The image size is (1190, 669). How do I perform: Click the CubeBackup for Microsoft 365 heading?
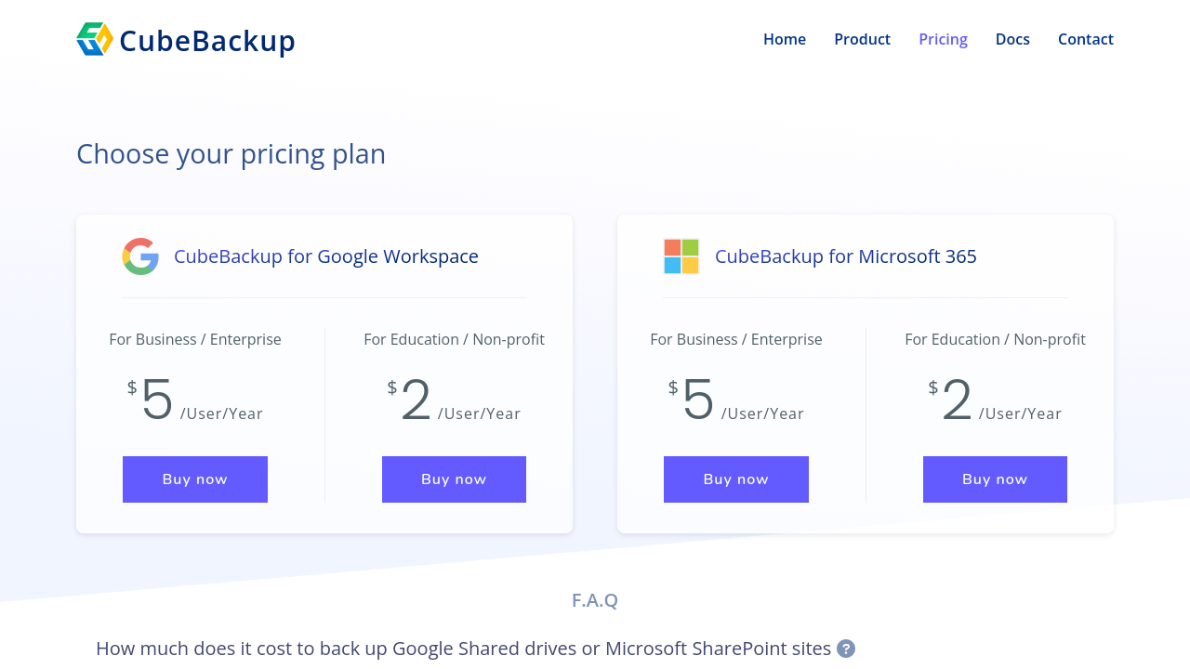(x=846, y=256)
